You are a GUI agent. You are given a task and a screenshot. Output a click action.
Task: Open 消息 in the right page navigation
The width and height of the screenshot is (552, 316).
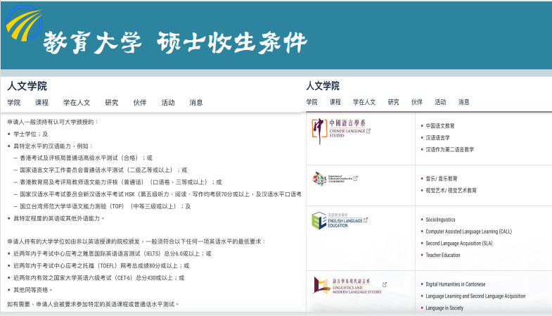pos(463,102)
